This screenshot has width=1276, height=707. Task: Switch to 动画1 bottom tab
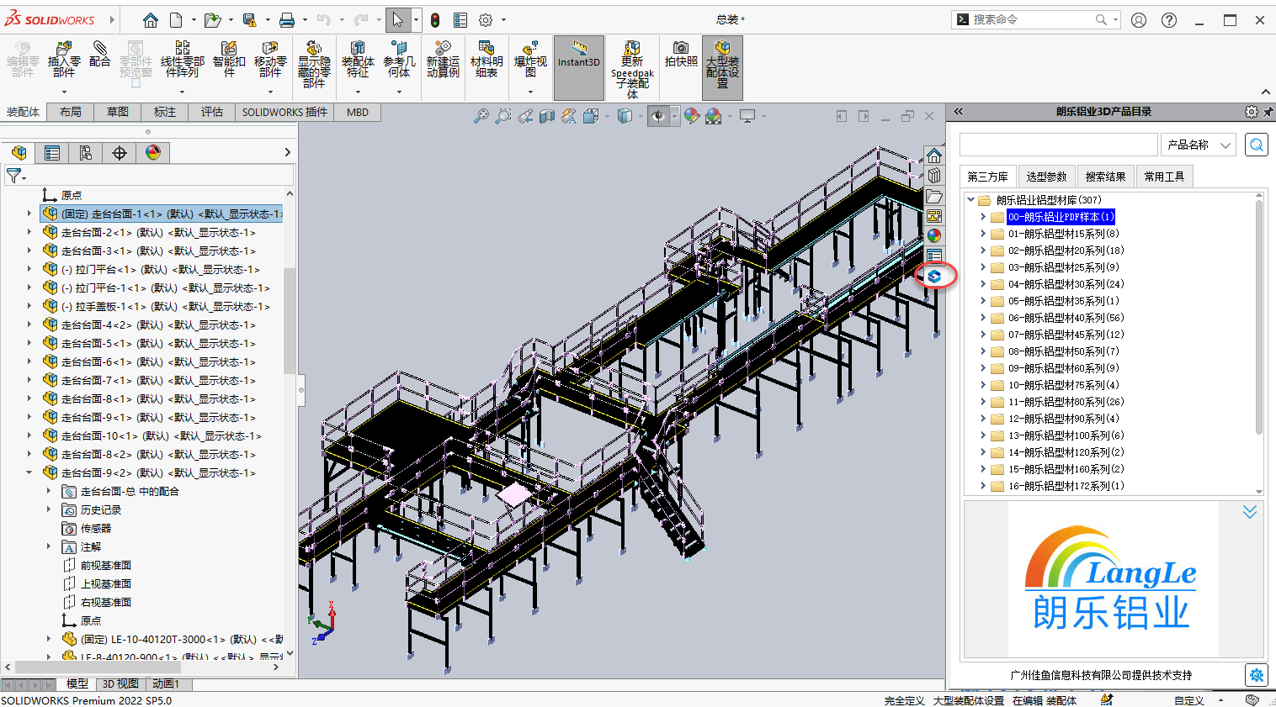pos(166,684)
